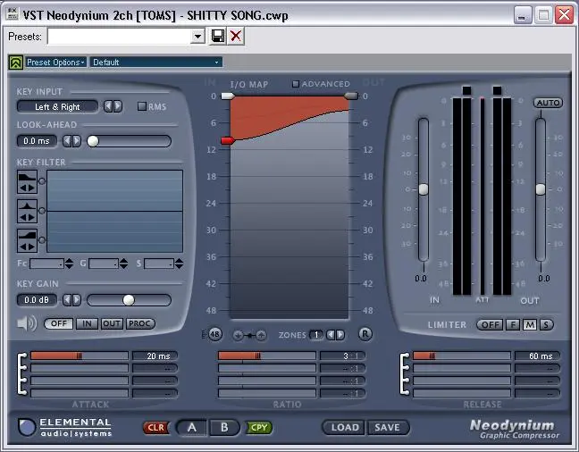Select the low-shelf key filter icon
Viewport: 579px width, 452px height.
27,181
